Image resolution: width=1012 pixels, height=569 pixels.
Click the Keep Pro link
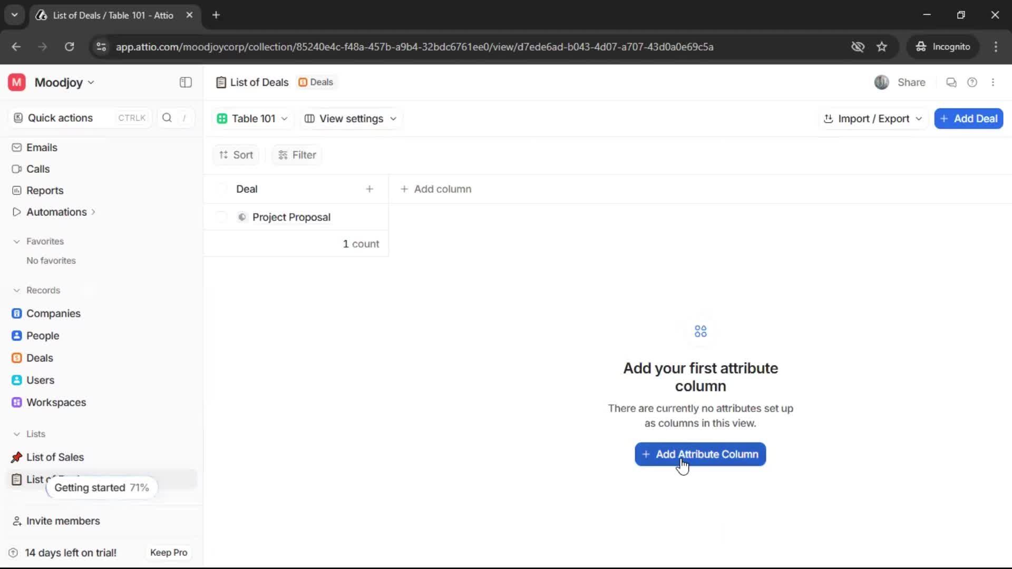point(168,552)
